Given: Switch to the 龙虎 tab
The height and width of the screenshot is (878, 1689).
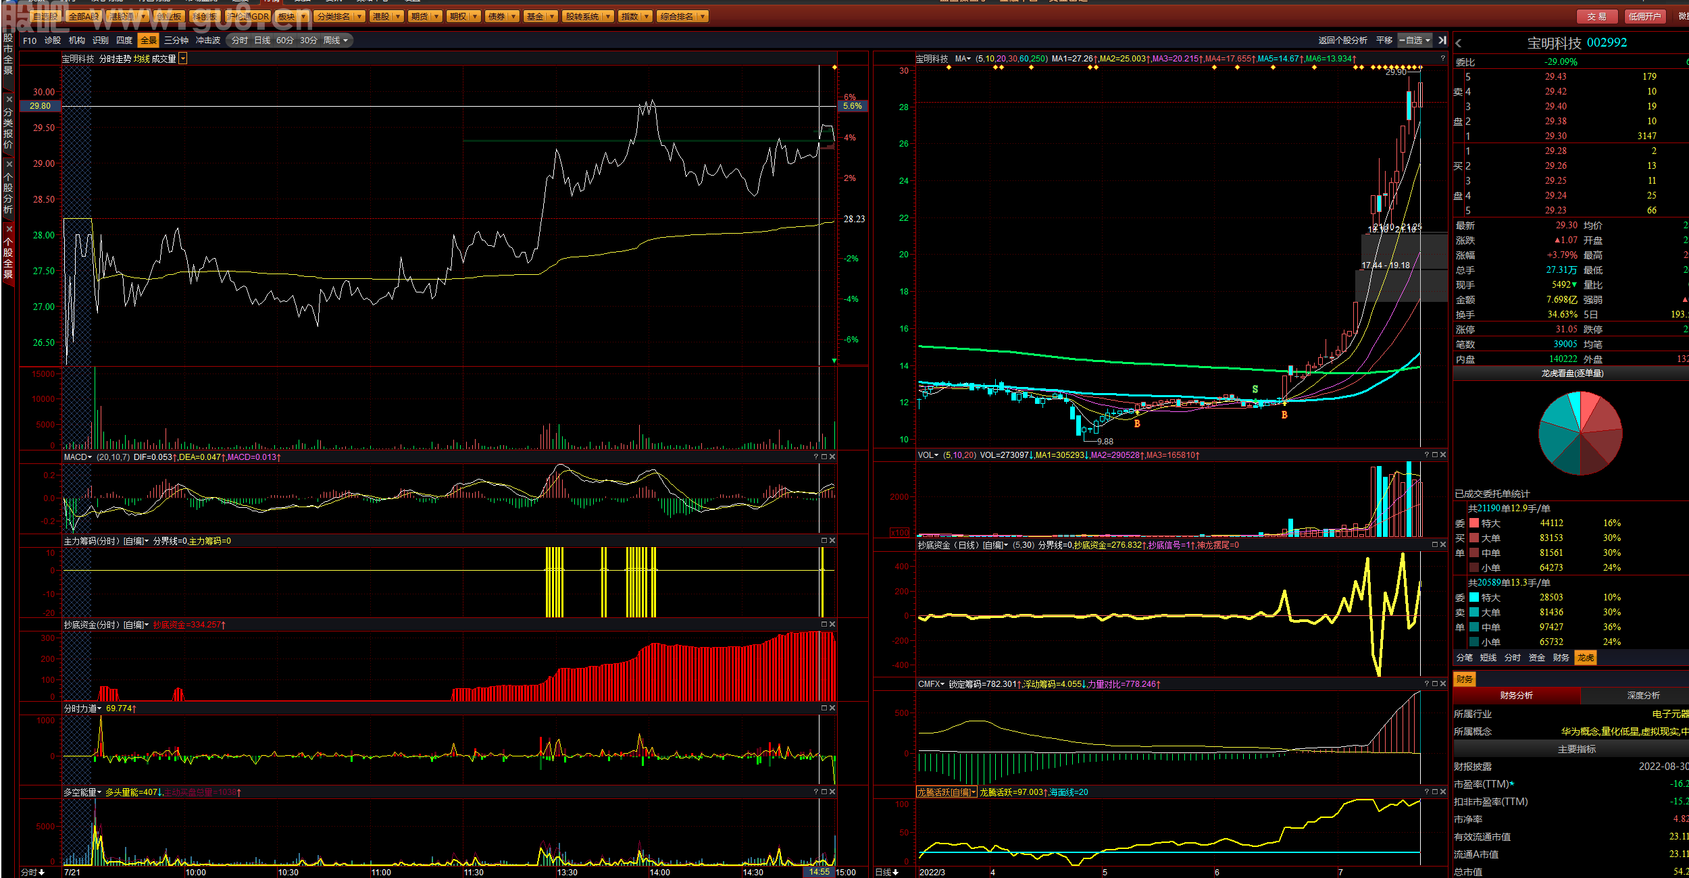Looking at the screenshot, I should [1586, 657].
